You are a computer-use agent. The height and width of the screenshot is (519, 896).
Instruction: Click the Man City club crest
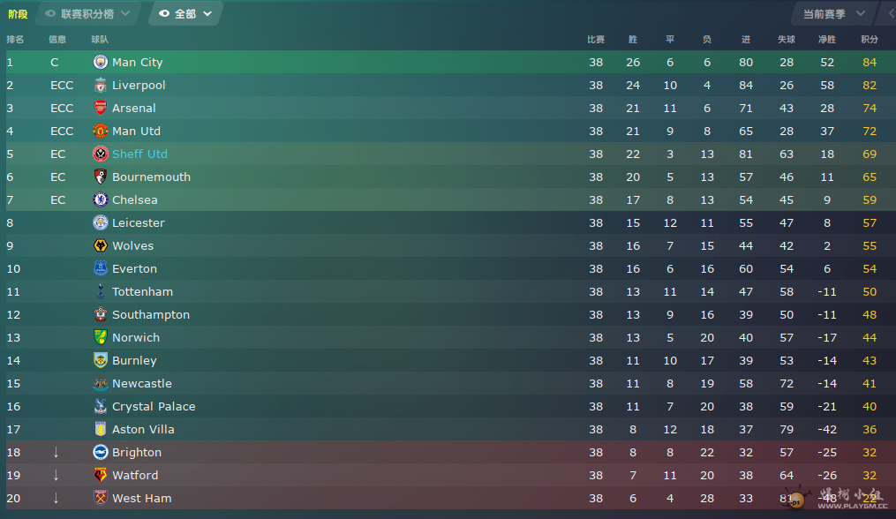(101, 62)
